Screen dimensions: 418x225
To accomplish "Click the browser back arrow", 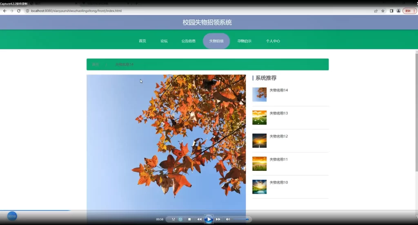I will 4,11.
